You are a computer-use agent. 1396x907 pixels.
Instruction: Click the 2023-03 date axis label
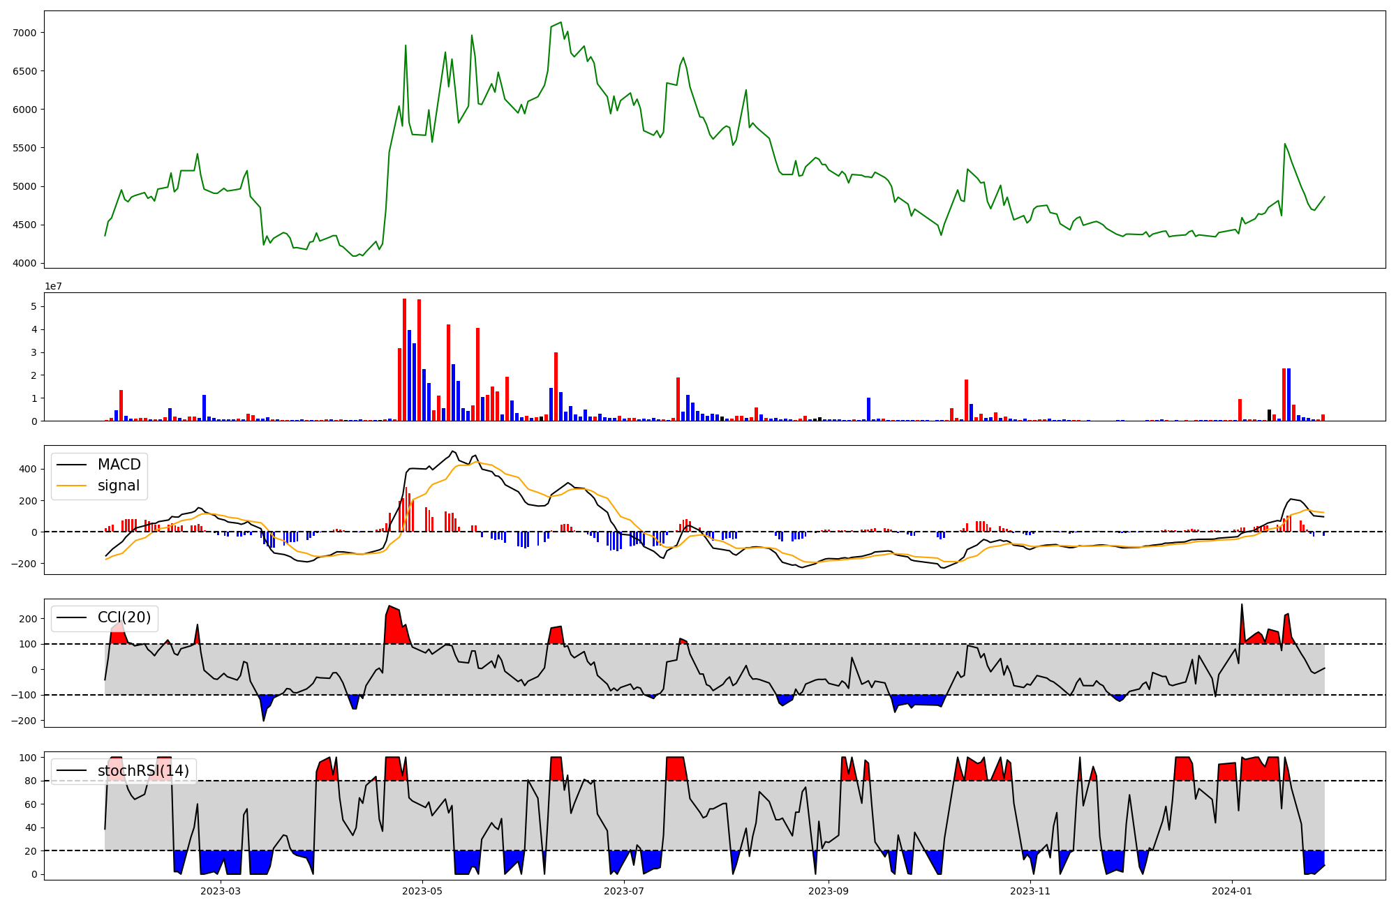coord(221,891)
